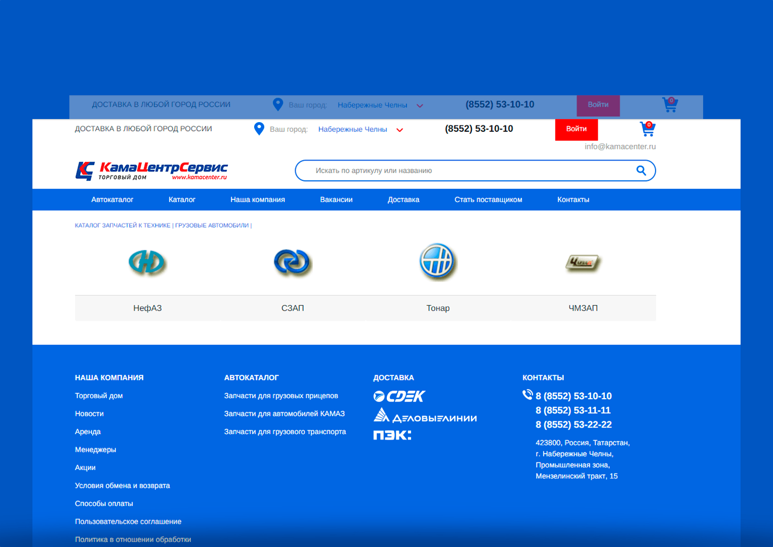Open the Вакансии menu item
773x547 pixels.
coord(336,200)
